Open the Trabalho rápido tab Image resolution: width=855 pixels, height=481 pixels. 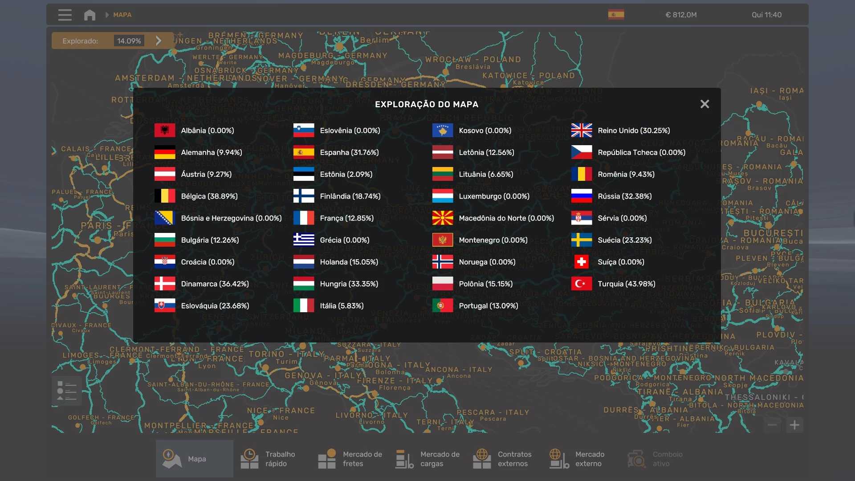point(272,459)
